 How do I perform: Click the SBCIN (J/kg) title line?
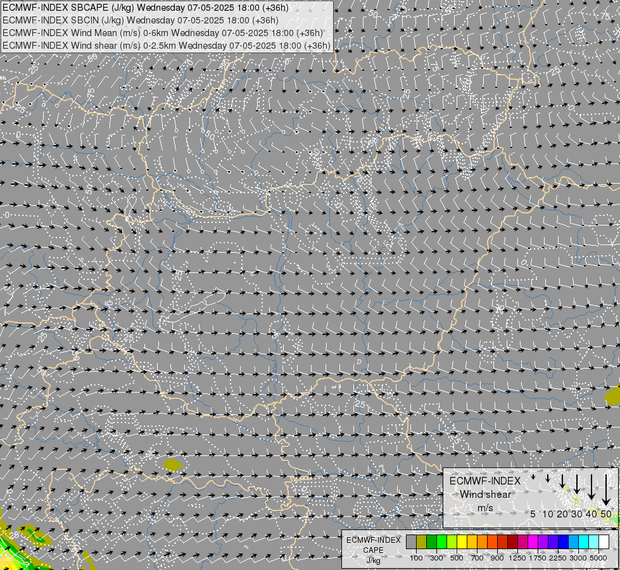click(x=141, y=20)
